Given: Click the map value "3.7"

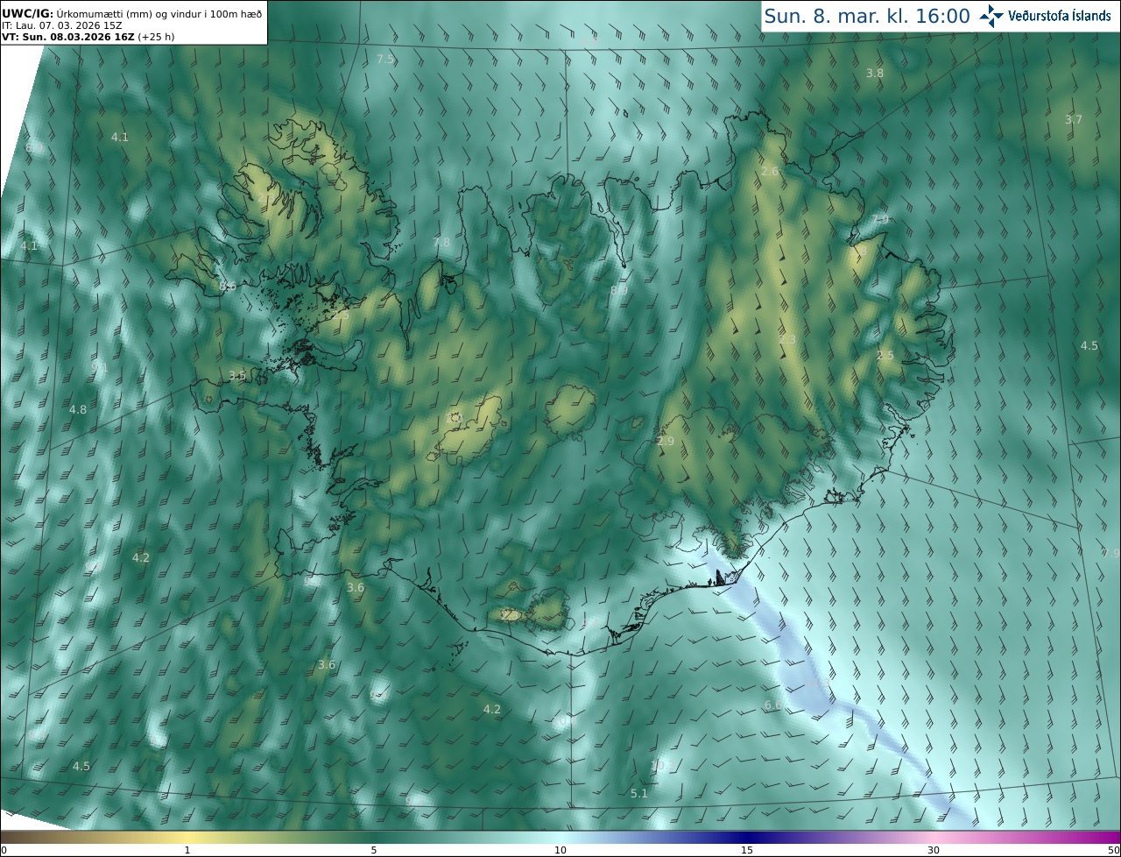Looking at the screenshot, I should [1074, 119].
